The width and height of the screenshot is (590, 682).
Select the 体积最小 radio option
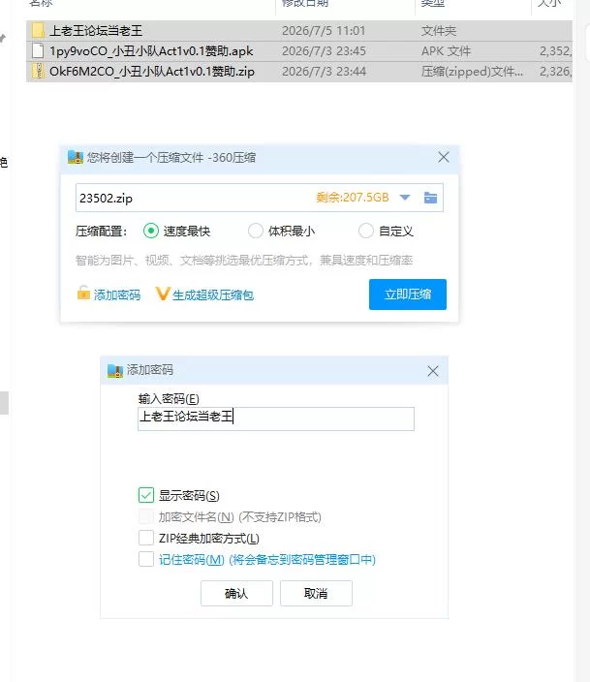[x=256, y=231]
